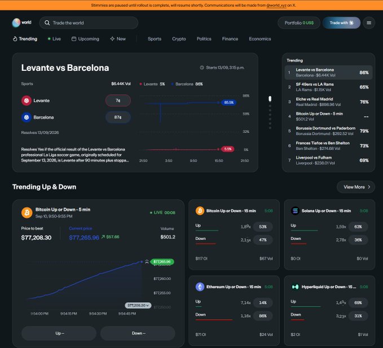383x348 pixels.
Task: Focus the Trade the world search field
Action: [89, 23]
